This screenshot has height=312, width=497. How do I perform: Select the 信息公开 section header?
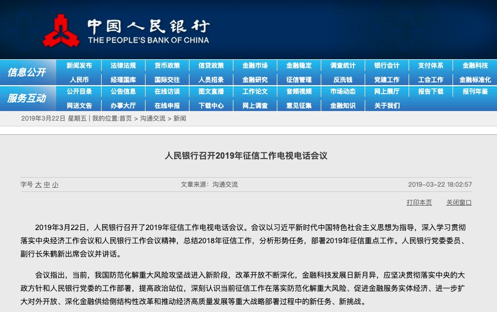tap(27, 72)
